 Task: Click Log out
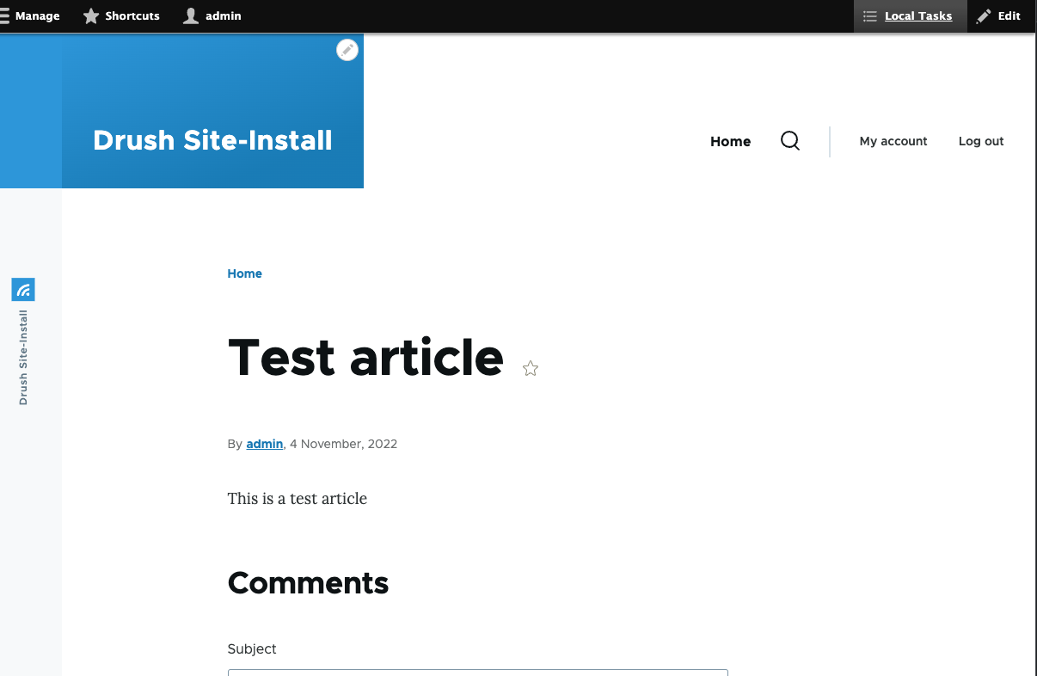(980, 141)
